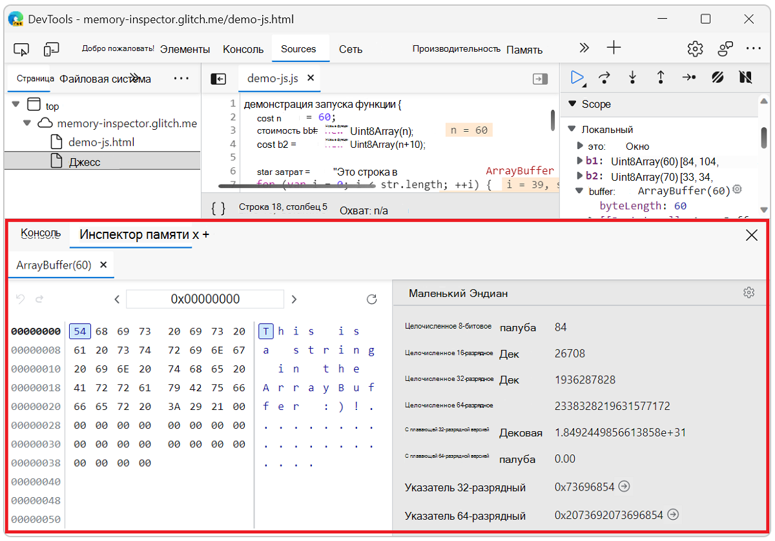The image size is (775, 541).
Task: Close the bottom drawer
Action: pyautogui.click(x=752, y=236)
